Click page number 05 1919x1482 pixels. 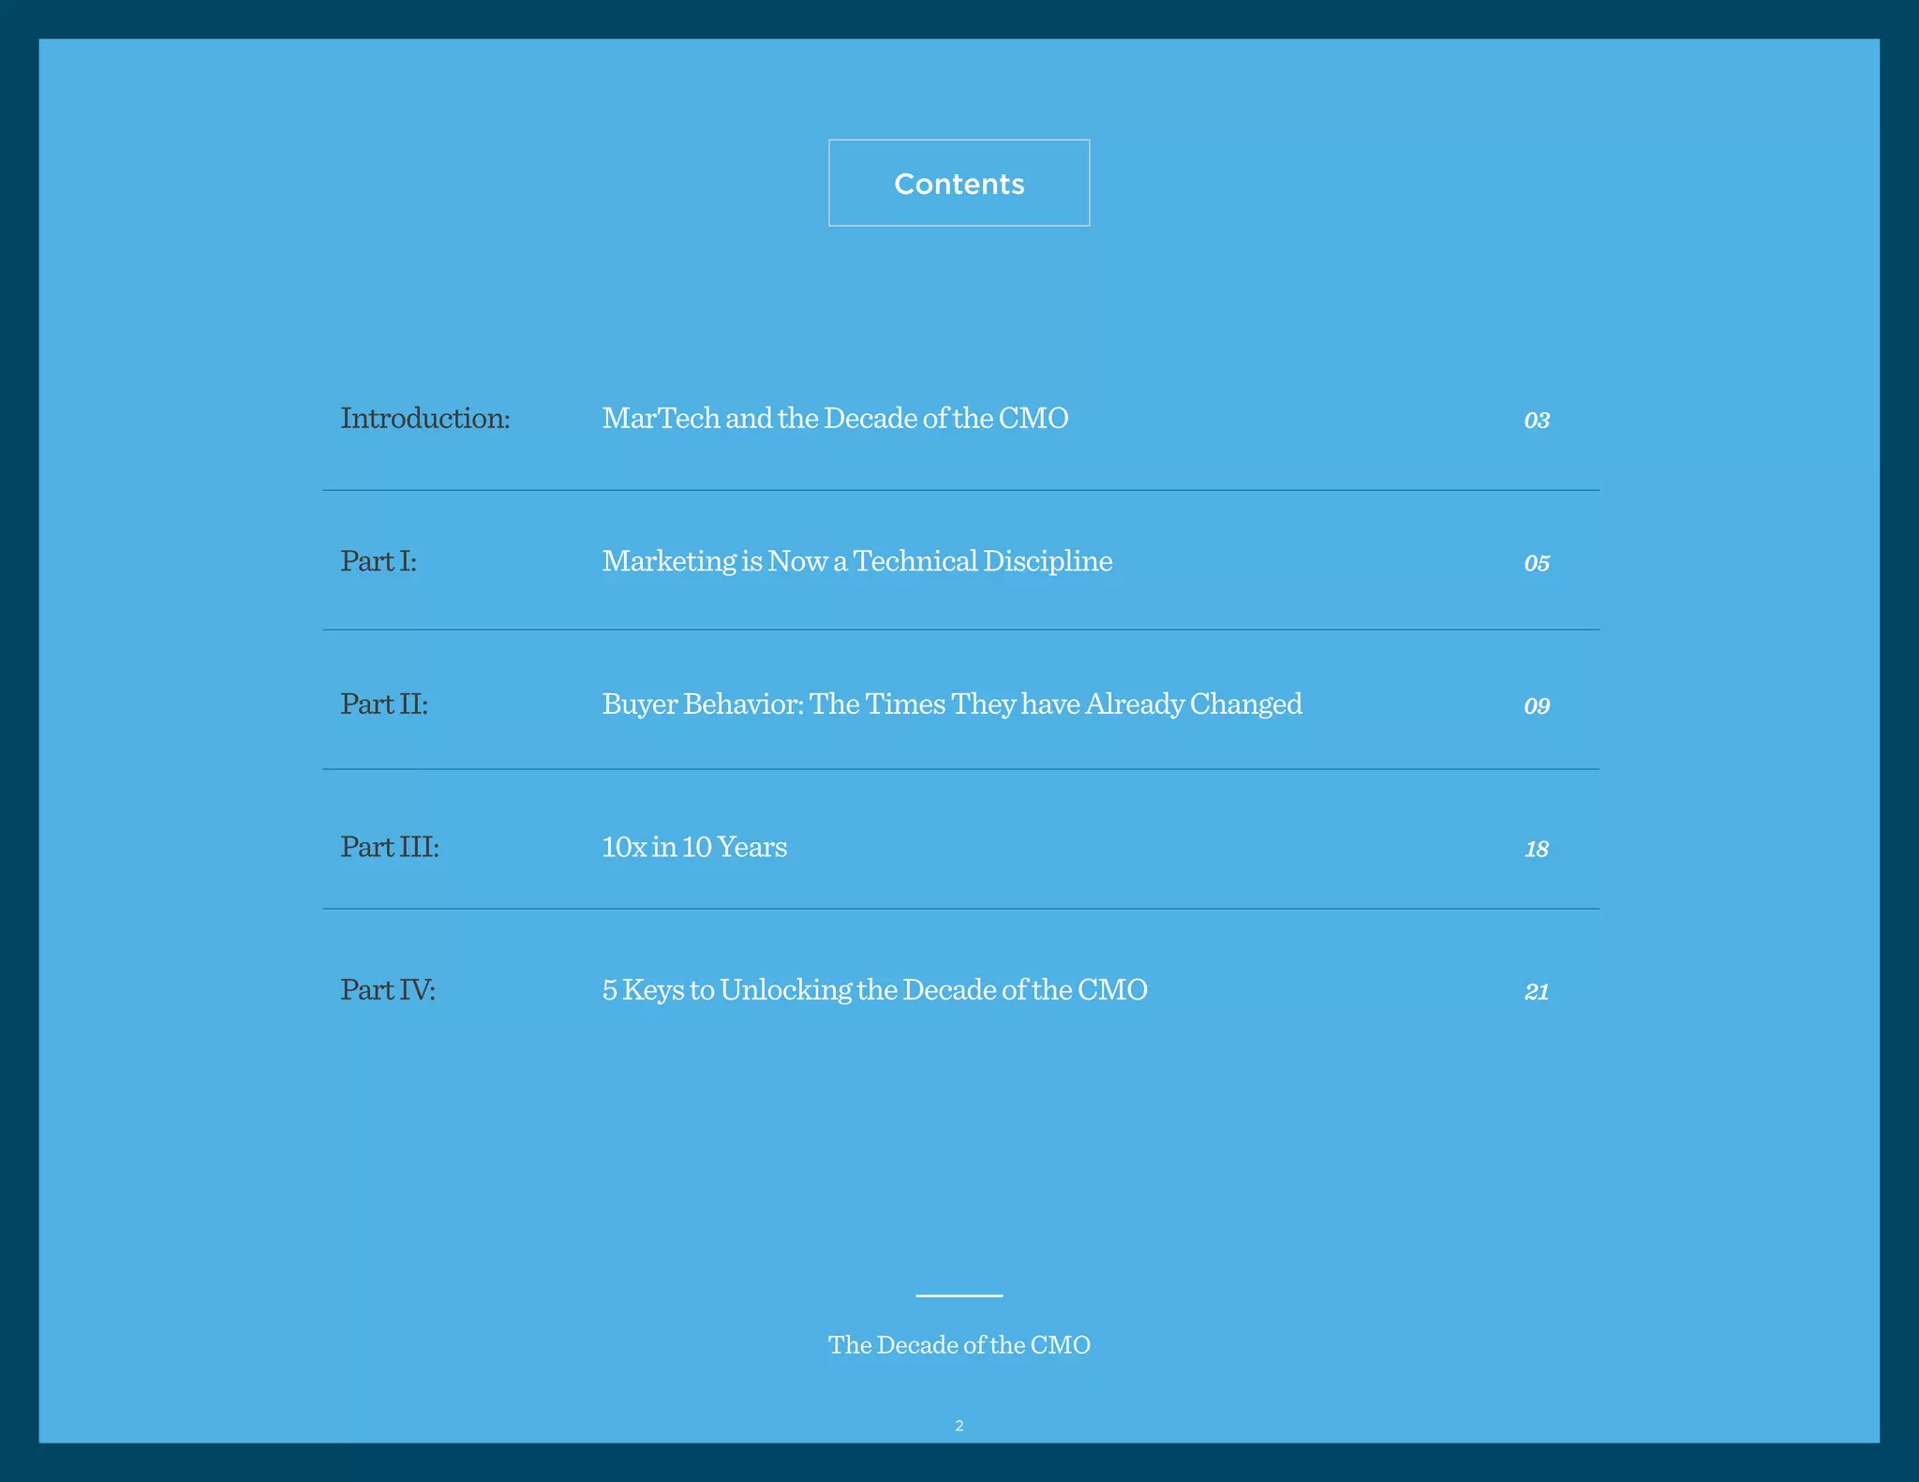tap(1536, 563)
